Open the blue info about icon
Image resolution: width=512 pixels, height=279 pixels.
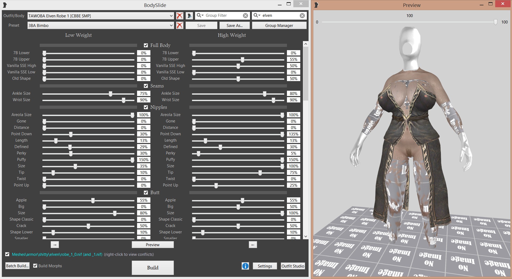click(x=245, y=266)
